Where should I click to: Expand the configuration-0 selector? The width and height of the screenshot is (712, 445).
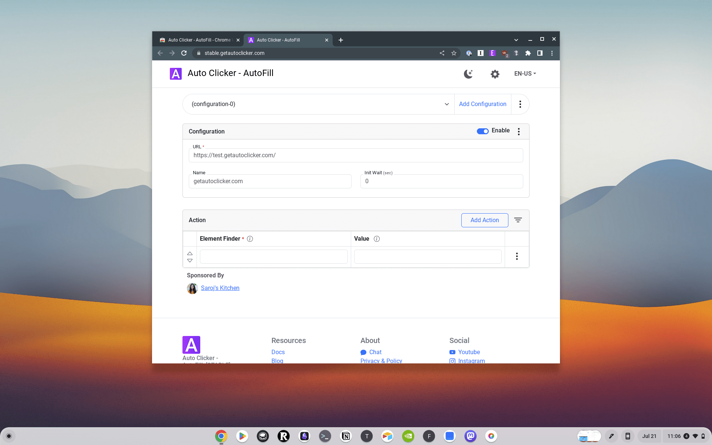[319, 104]
